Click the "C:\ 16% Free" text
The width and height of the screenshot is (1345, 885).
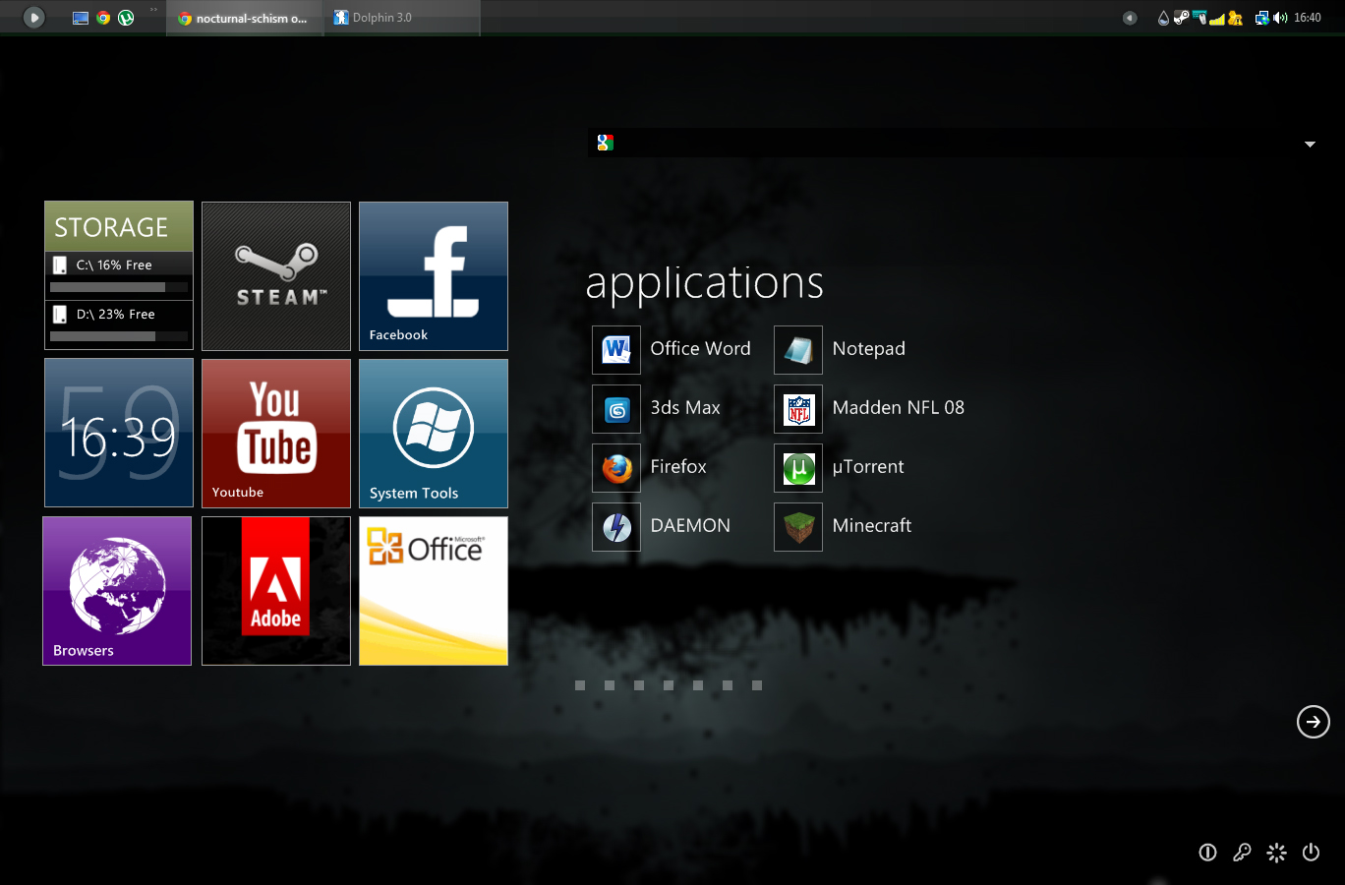click(x=114, y=265)
